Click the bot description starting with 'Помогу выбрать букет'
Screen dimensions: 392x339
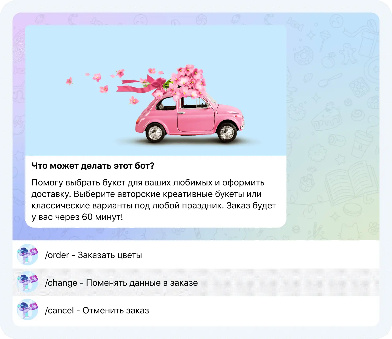[154, 200]
